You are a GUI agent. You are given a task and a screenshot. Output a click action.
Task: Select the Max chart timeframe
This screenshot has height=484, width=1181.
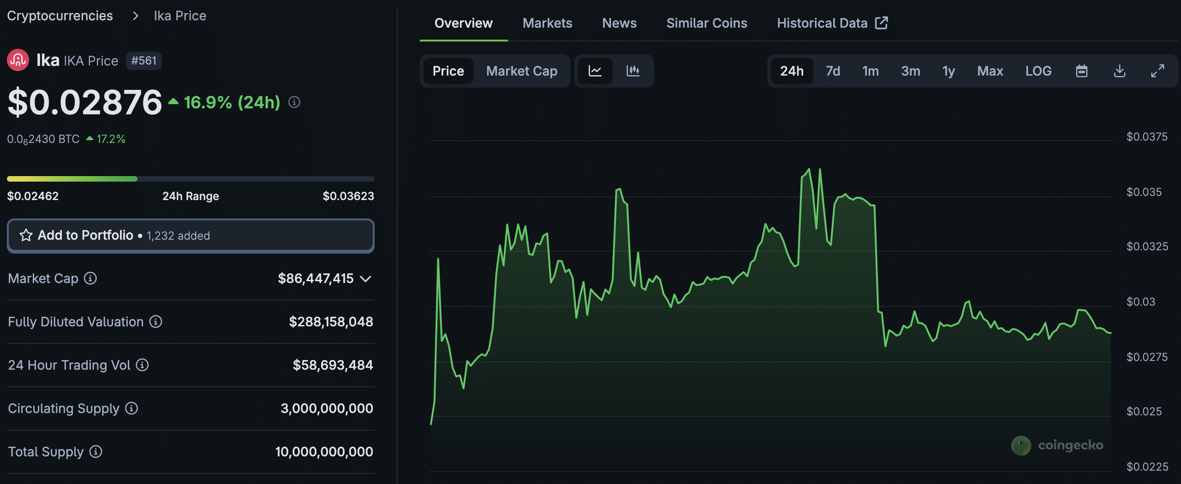pos(990,71)
